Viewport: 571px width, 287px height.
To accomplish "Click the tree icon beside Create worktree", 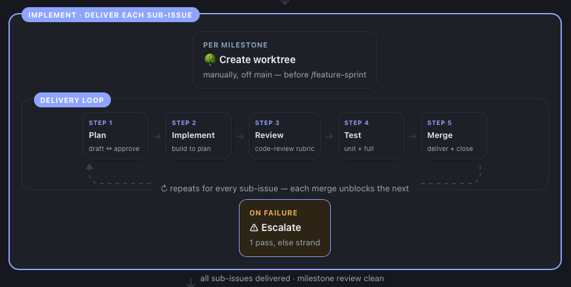I will point(209,59).
